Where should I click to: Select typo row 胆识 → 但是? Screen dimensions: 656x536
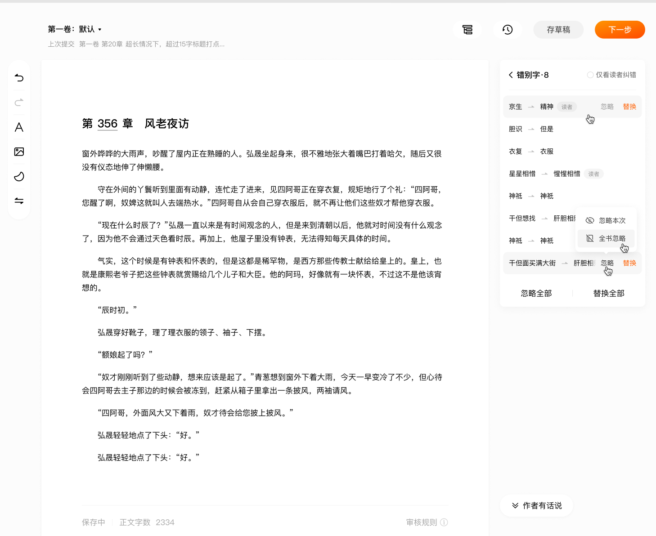pyautogui.click(x=572, y=129)
